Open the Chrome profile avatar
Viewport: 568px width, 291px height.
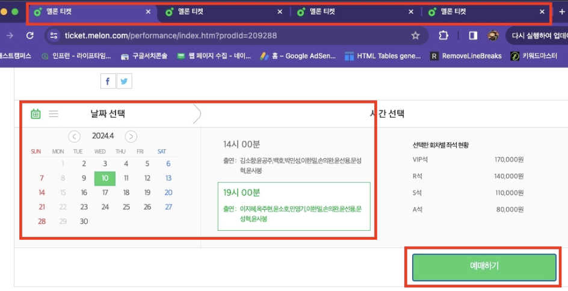point(493,35)
